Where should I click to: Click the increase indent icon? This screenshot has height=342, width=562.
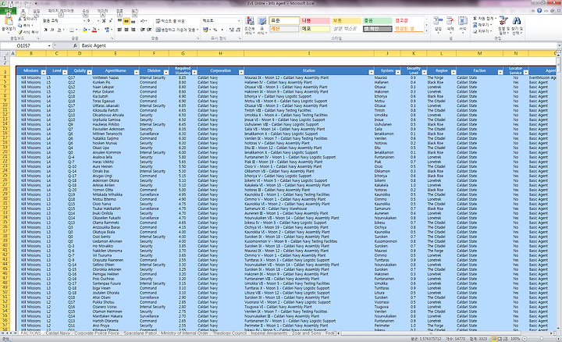[149, 30]
